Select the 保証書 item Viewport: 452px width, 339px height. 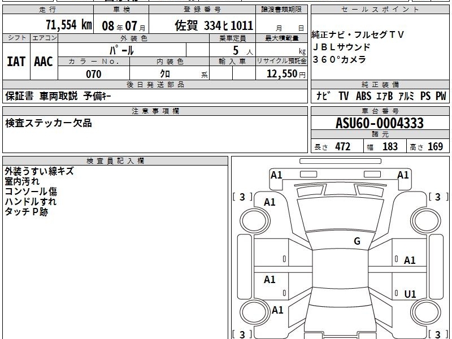pos(19,96)
